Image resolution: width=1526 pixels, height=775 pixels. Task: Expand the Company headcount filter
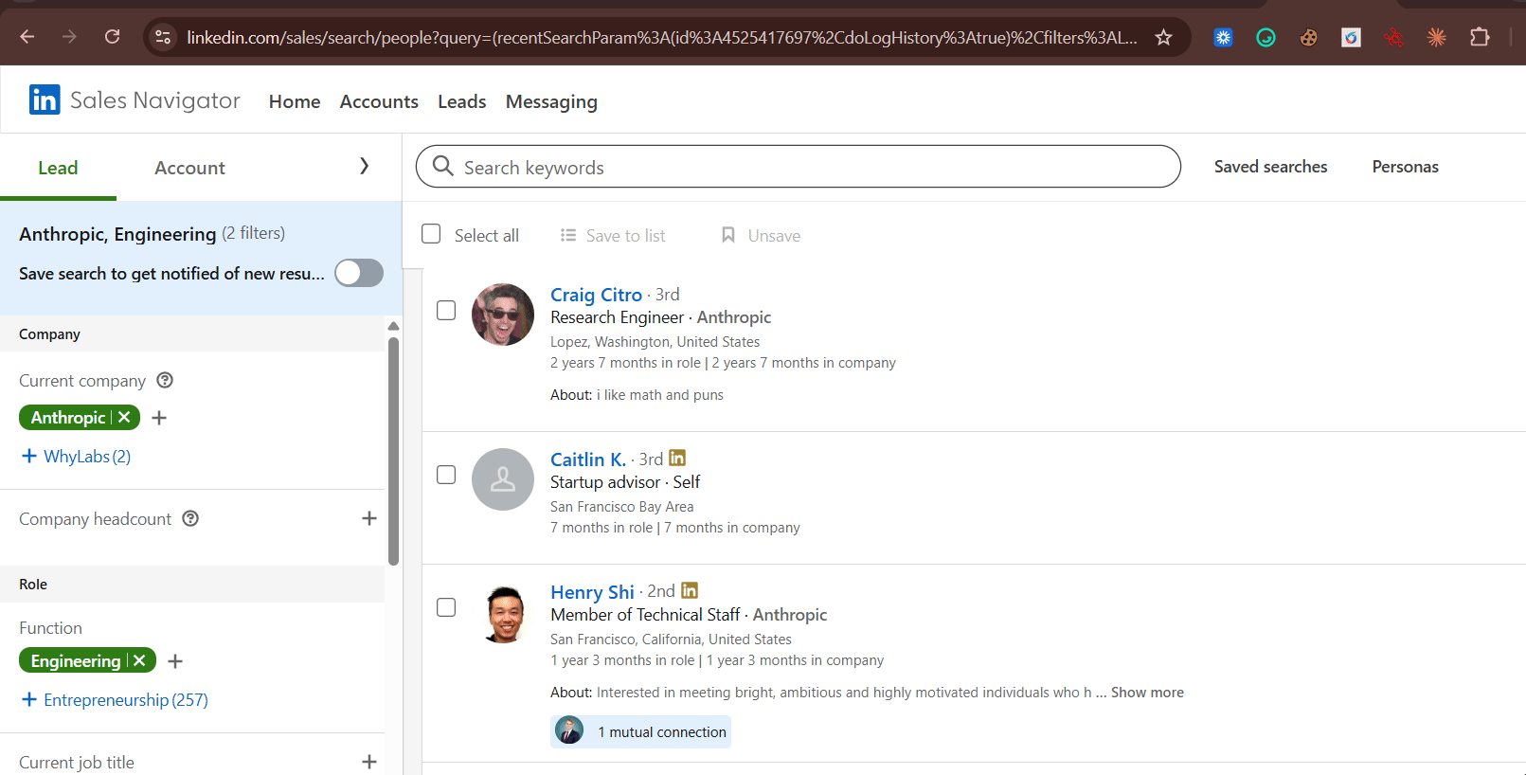[x=369, y=518]
